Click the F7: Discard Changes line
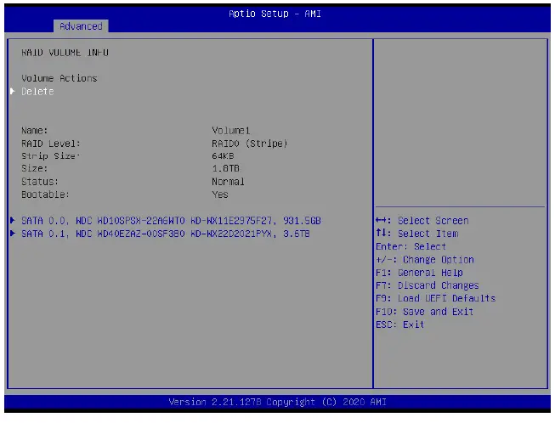This screenshot has height=423, width=555. (x=428, y=285)
